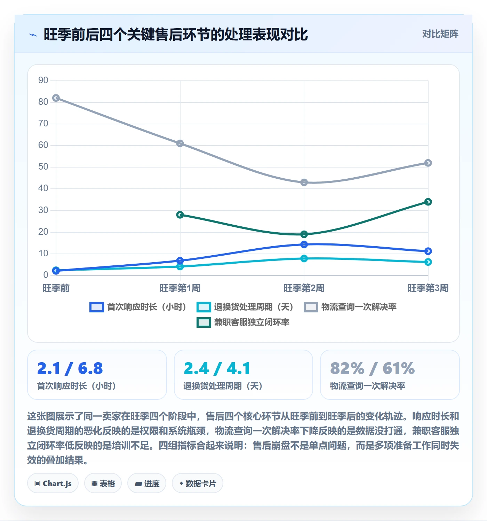487x521 pixels.
Task: Select the 表格 tag chip
Action: coord(103,483)
